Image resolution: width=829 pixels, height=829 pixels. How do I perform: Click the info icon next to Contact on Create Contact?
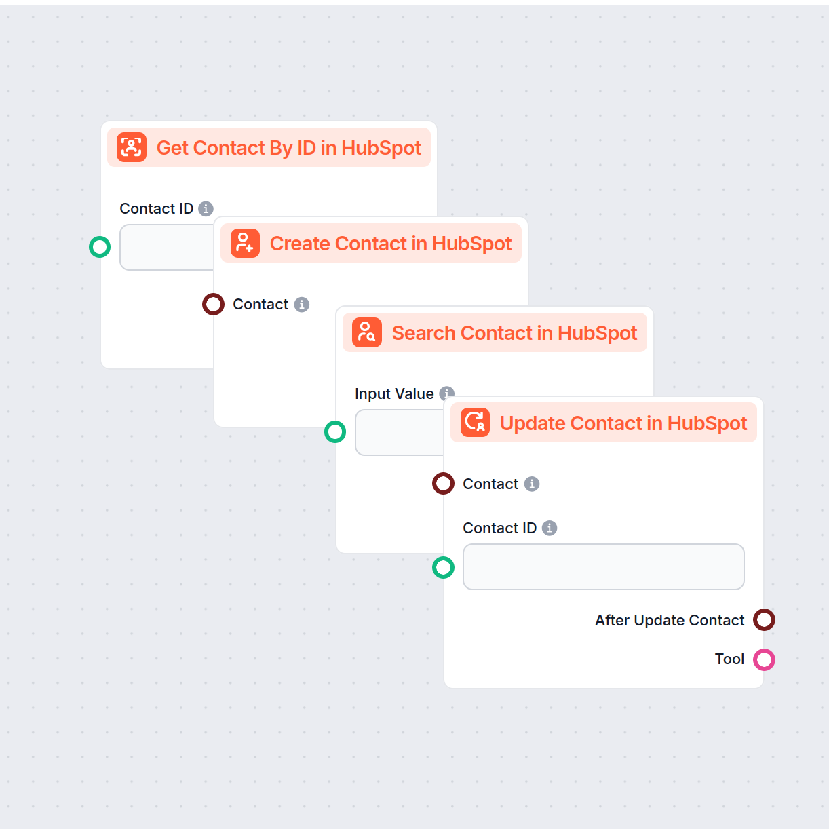tap(302, 305)
